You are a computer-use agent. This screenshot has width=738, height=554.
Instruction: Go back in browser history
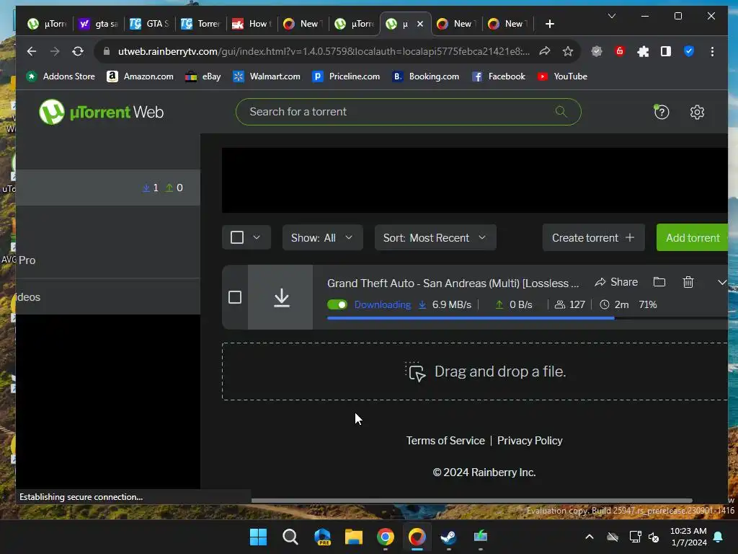tap(32, 51)
